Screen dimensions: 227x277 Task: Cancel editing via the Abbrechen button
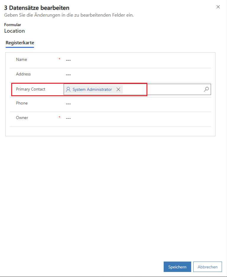207,267
